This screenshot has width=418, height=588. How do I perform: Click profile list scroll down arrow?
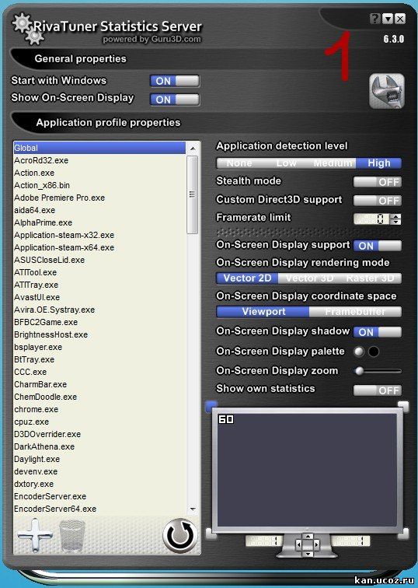pyautogui.click(x=193, y=509)
